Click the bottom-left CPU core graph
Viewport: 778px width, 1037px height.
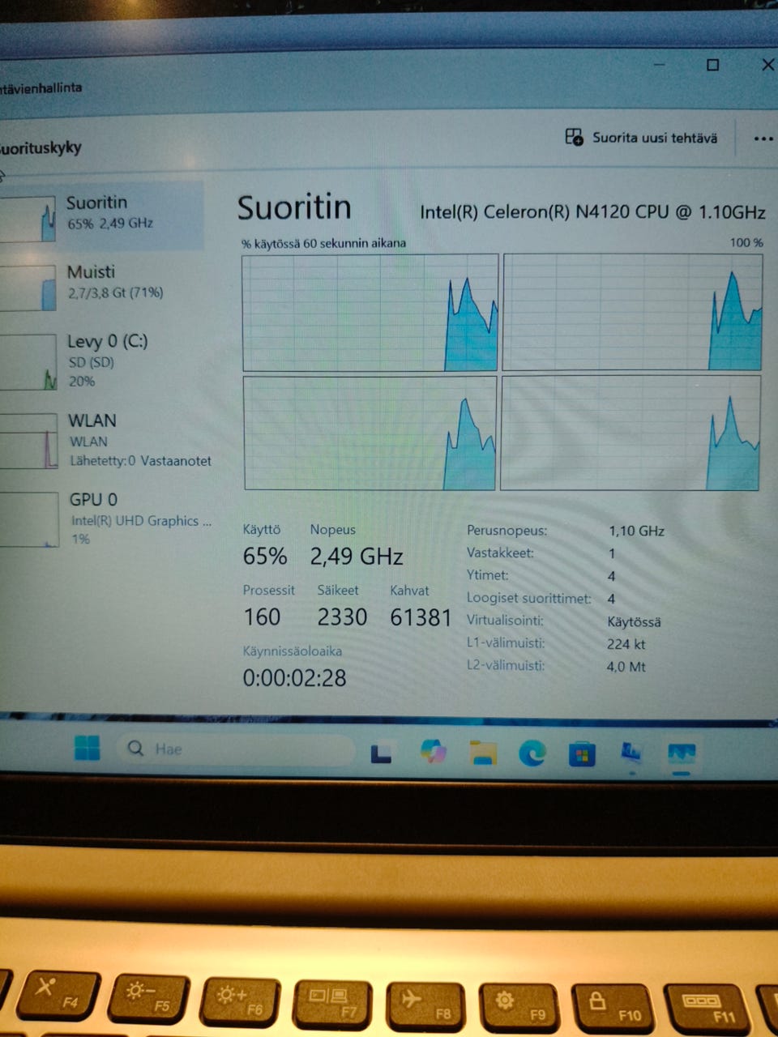click(370, 433)
